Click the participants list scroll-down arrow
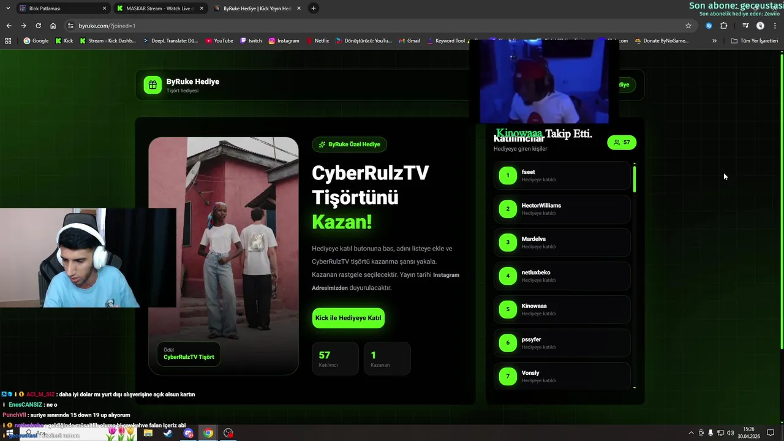The width and height of the screenshot is (784, 441). [x=635, y=388]
